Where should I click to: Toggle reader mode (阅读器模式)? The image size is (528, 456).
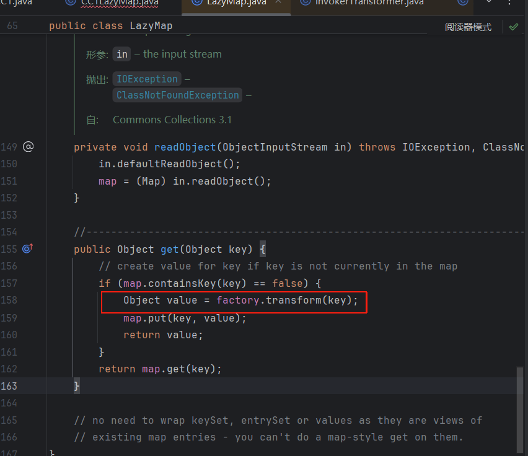coord(468,27)
